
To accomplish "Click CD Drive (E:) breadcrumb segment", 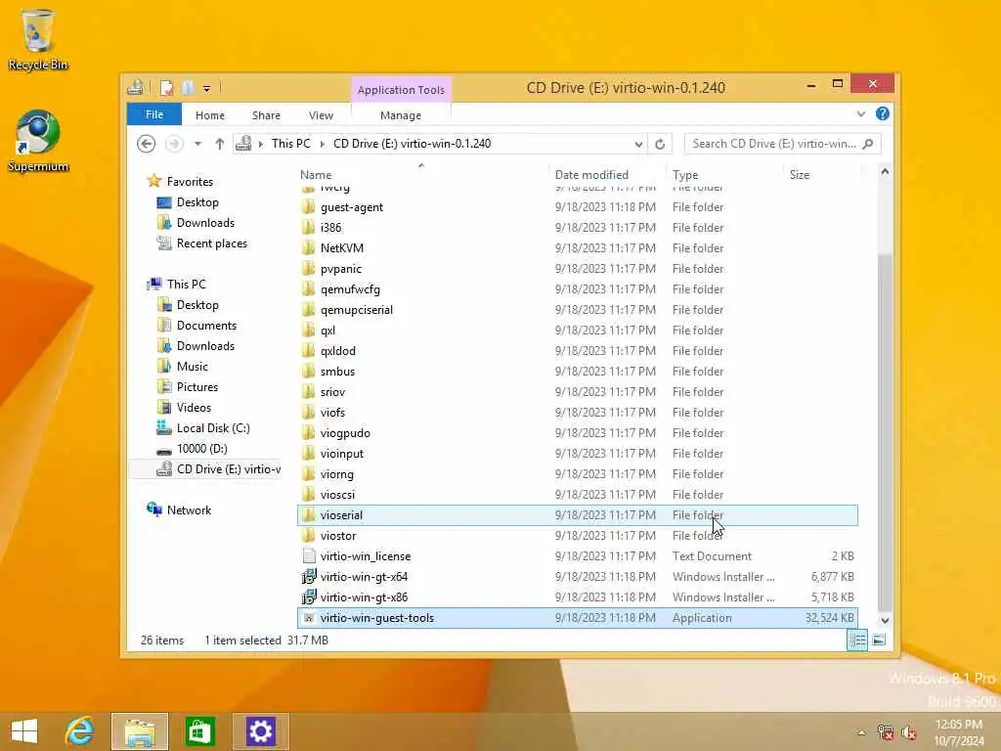I will tap(413, 144).
